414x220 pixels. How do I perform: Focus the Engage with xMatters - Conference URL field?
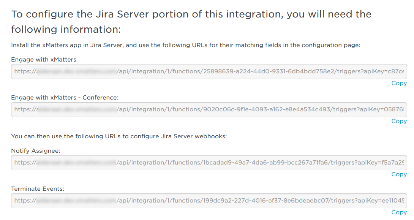pos(209,109)
